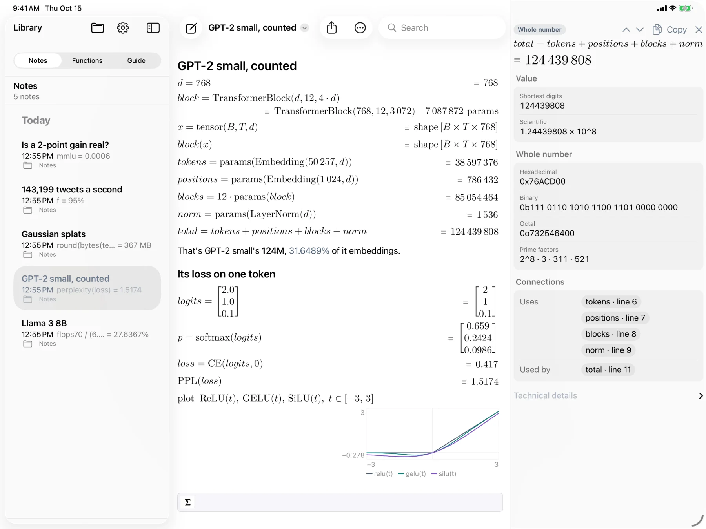
Task: Click the plot ReLU, GELU, SiLU line
Action: point(275,399)
